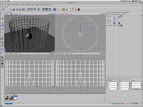Image resolution: width=143 pixels, height=107 pixels.
Task: Select the last tag on Round Flask row
Action: click(x=121, y=25)
